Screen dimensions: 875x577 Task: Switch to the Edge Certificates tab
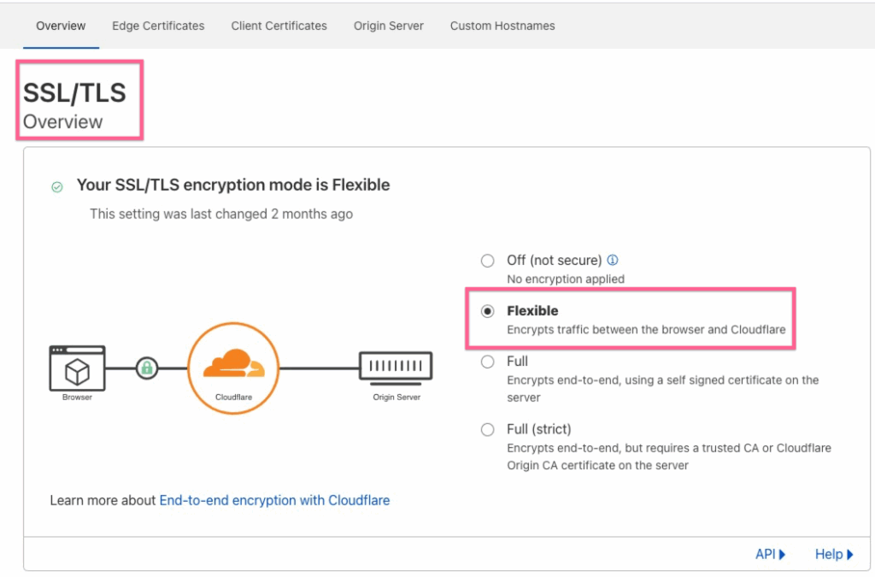(x=158, y=26)
